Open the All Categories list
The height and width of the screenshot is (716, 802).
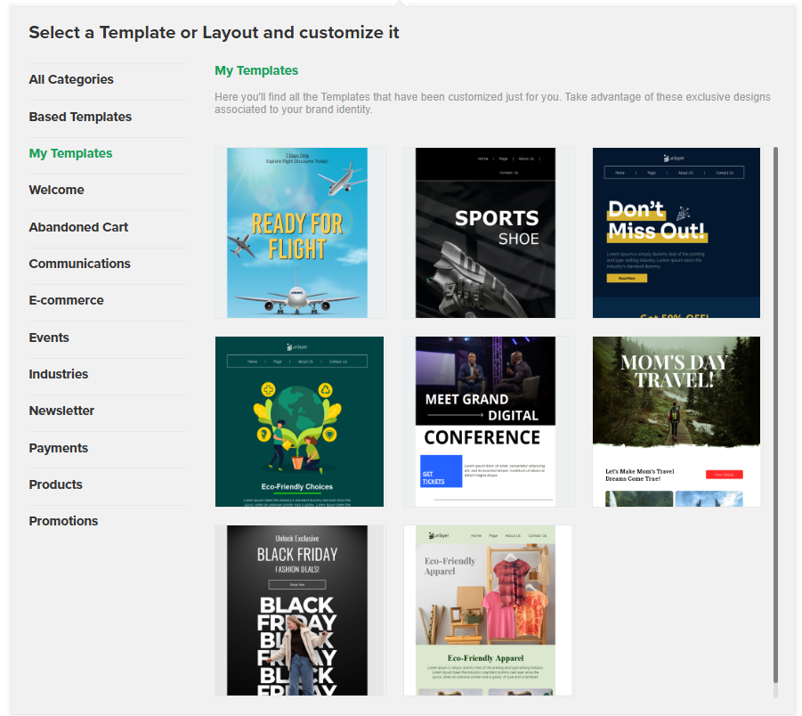coord(71,79)
